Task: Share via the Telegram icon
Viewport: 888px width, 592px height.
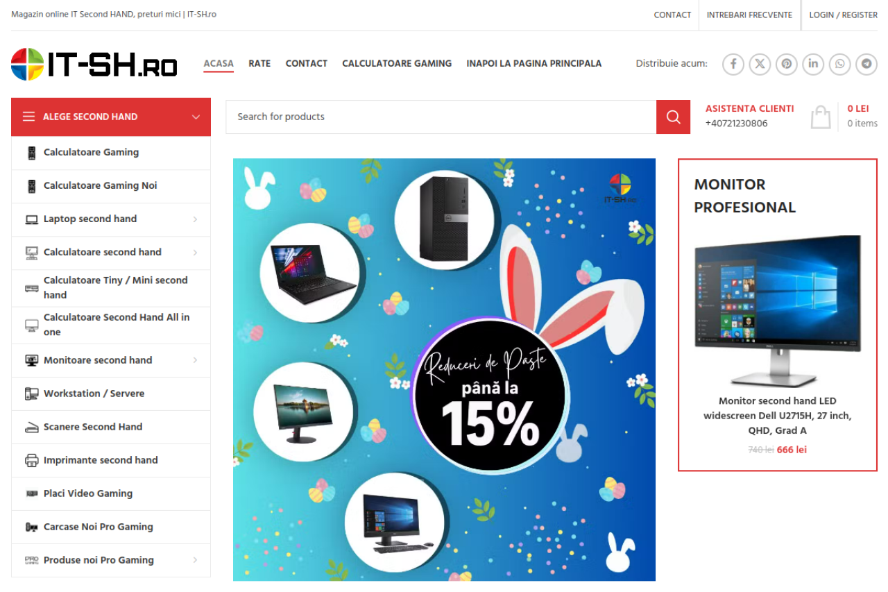Action: [866, 64]
